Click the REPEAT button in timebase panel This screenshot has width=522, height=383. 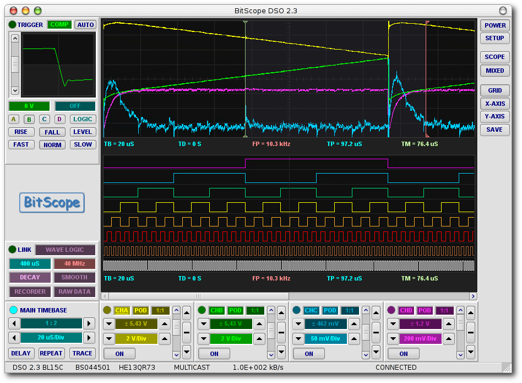point(51,353)
